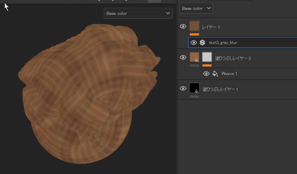Select the 塗りつぶしレイヤー 1 layer name
The height and width of the screenshot is (174, 297).
click(x=220, y=89)
